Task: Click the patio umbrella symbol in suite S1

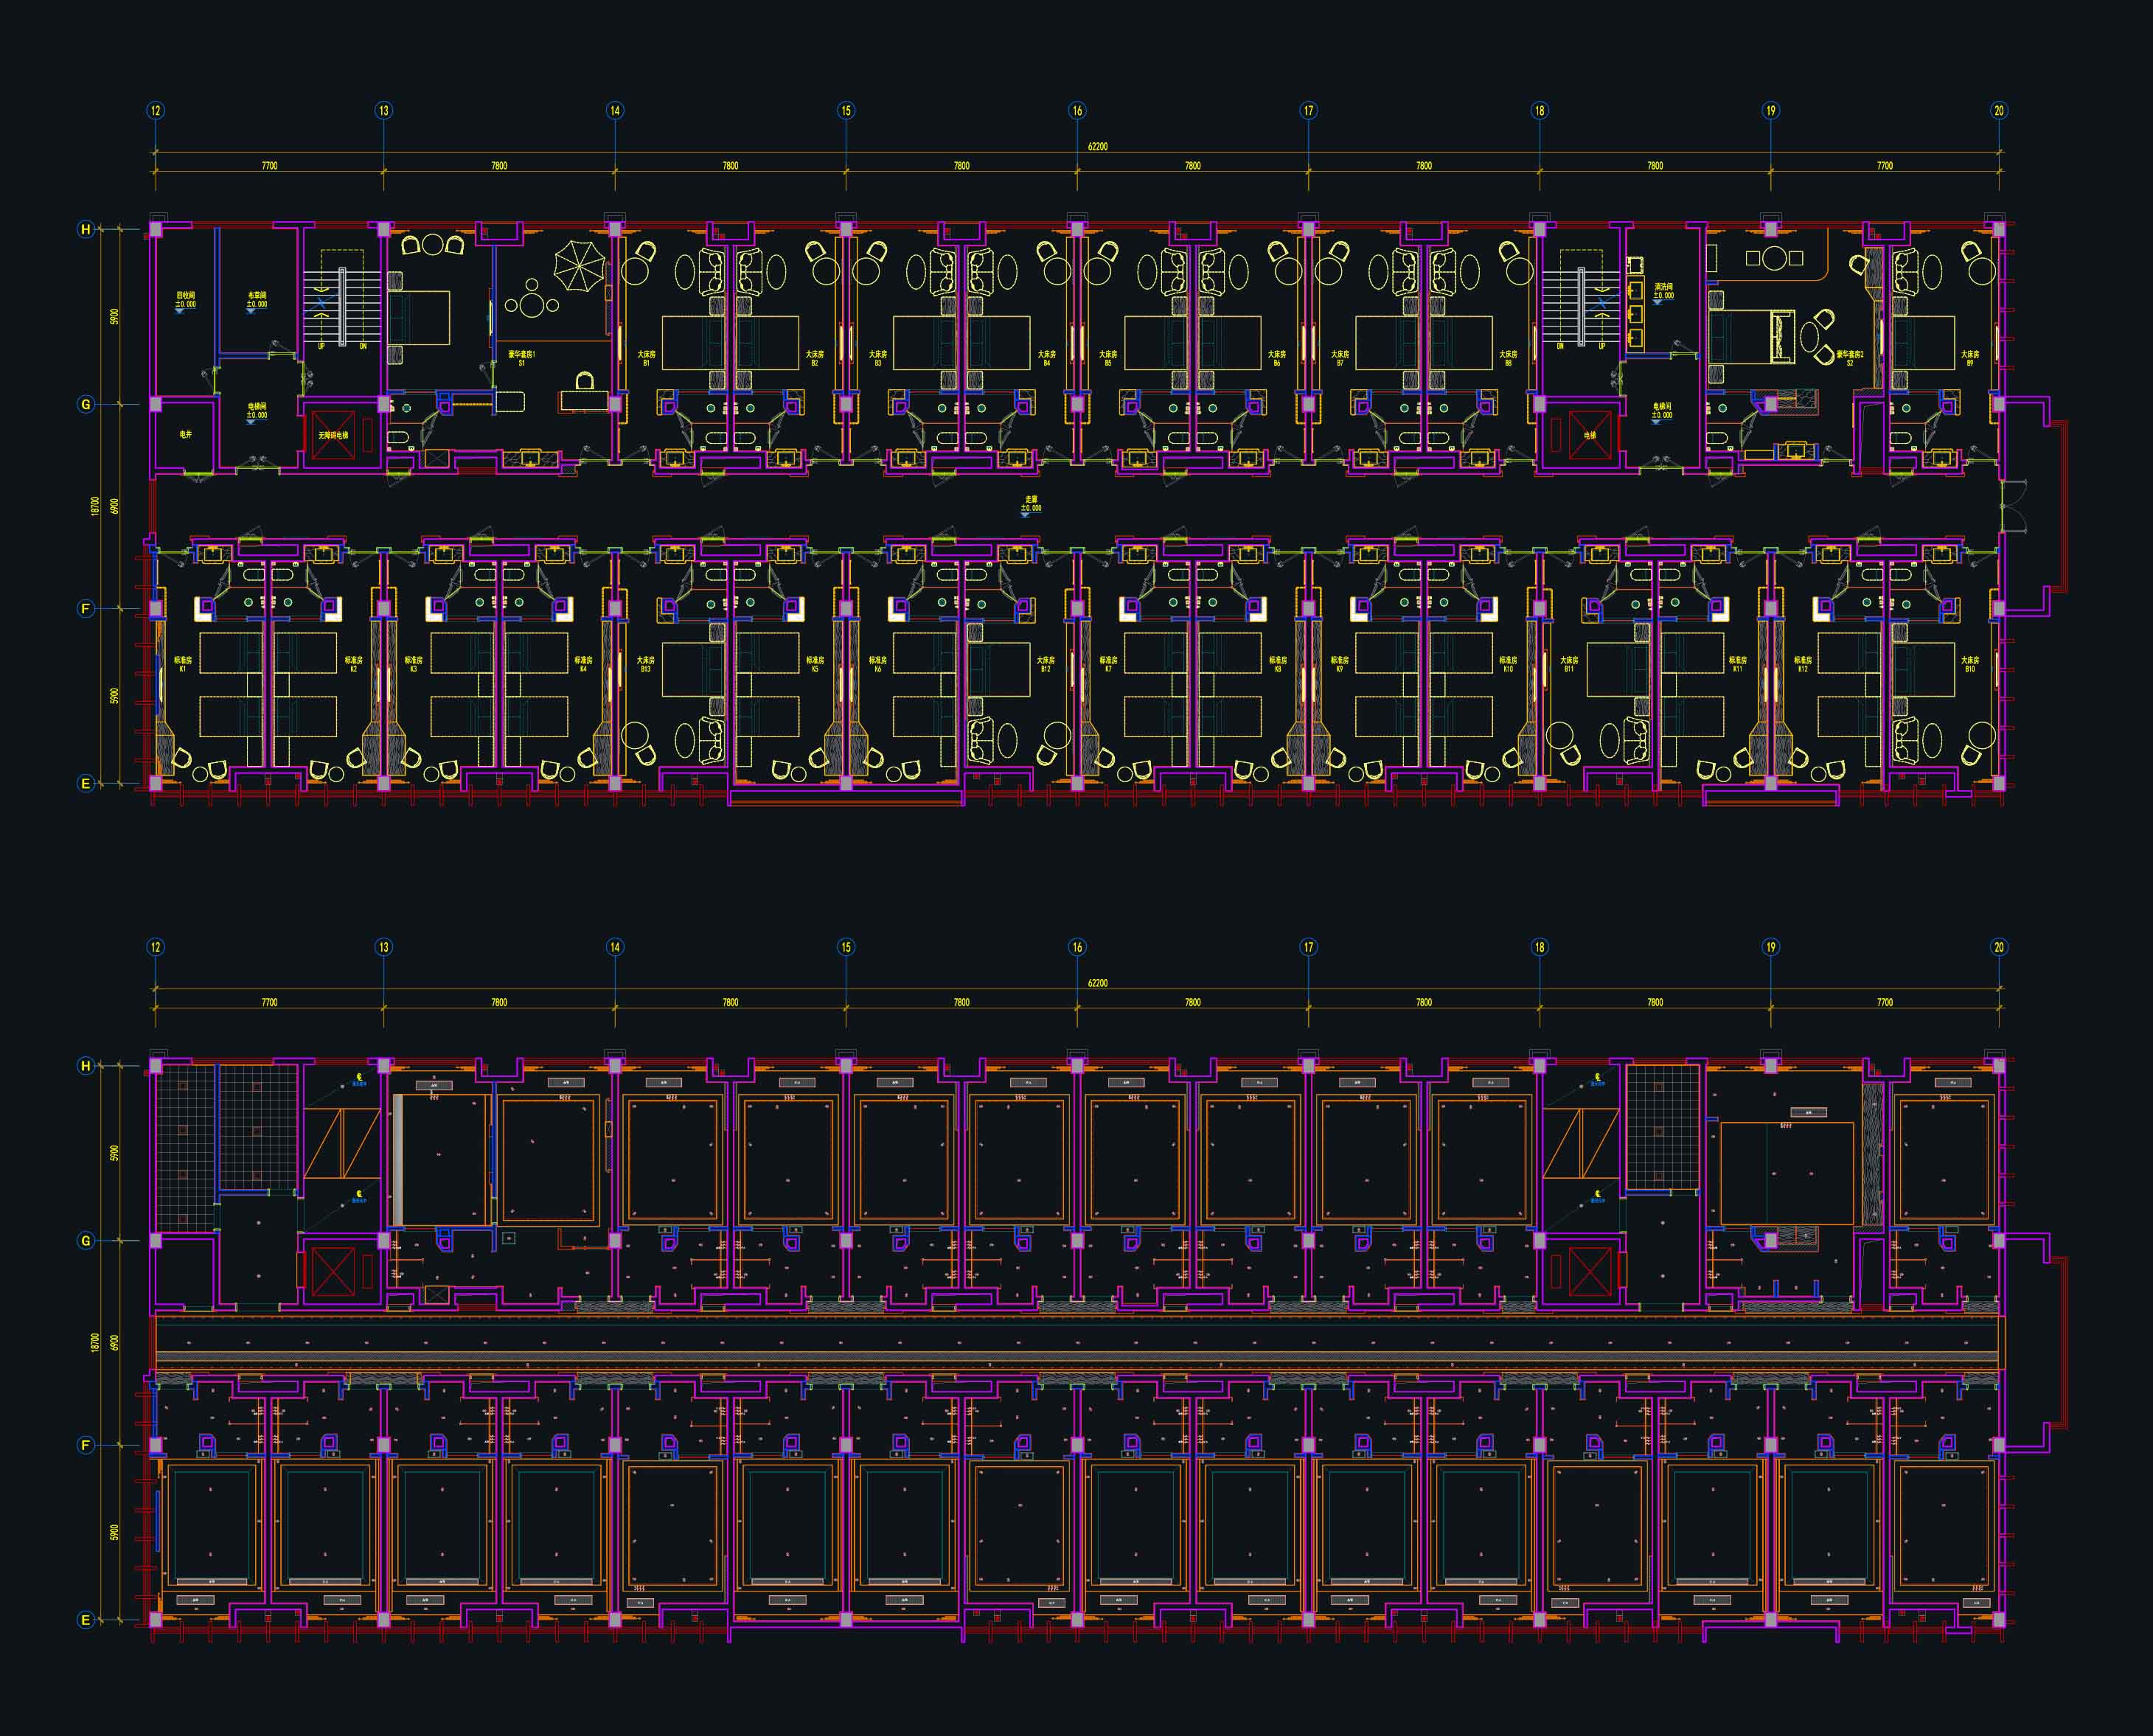Action: pos(580,266)
